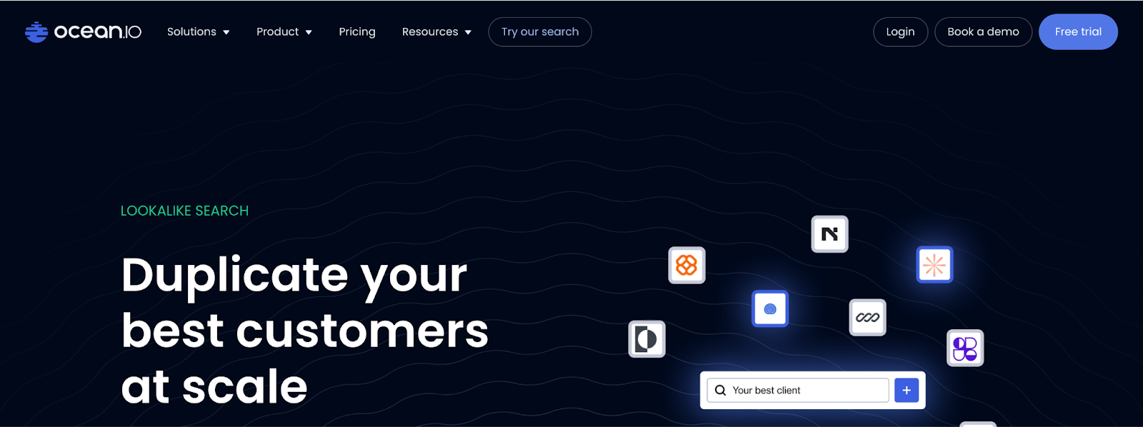The image size is (1143, 427).
Task: Focus the Your best client search field
Action: tap(807, 391)
